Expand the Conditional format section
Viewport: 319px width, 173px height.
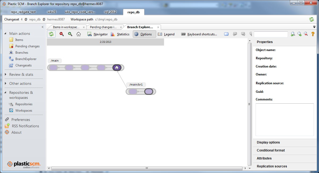(284, 150)
